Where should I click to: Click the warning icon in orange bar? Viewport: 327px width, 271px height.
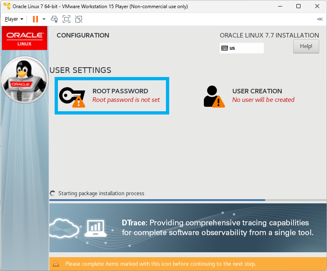click(x=56, y=264)
